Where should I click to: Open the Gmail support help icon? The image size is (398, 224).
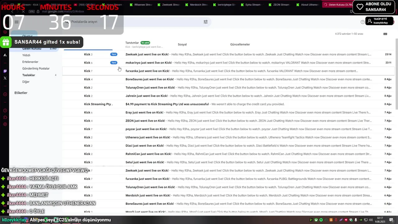point(363,22)
